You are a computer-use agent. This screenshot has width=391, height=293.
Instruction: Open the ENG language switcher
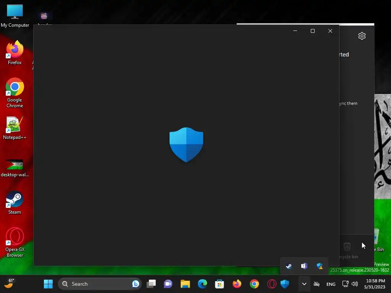(x=331, y=284)
